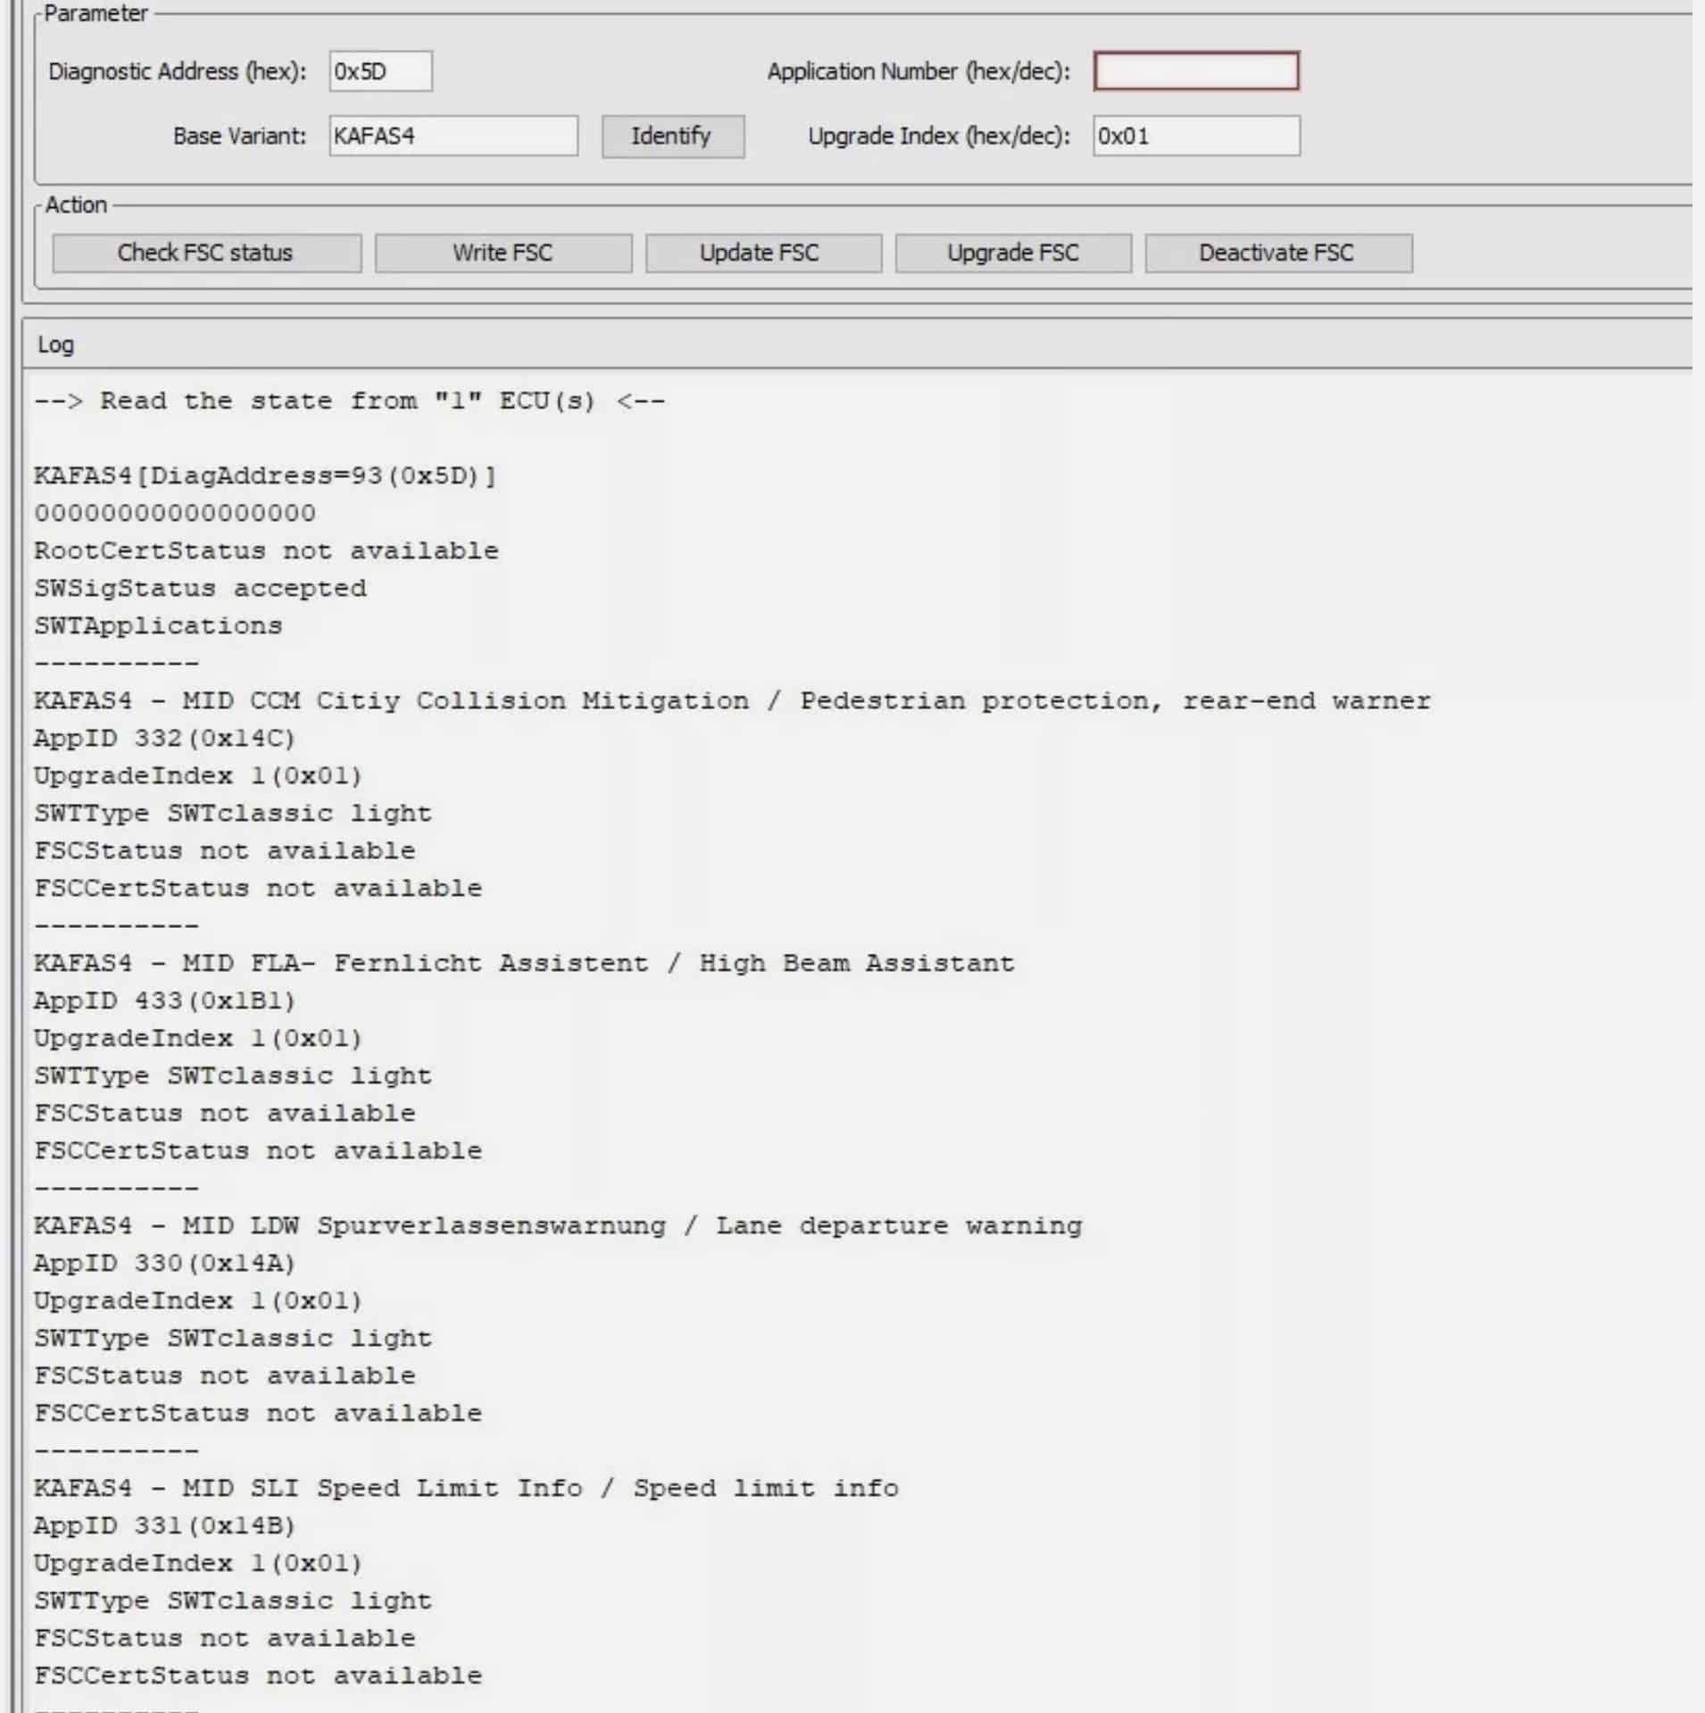
Task: Select the Lane departure warning log line
Action: point(557,1225)
